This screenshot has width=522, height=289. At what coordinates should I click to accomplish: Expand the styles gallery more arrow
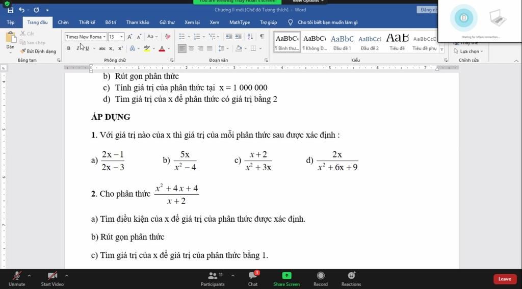(442, 49)
